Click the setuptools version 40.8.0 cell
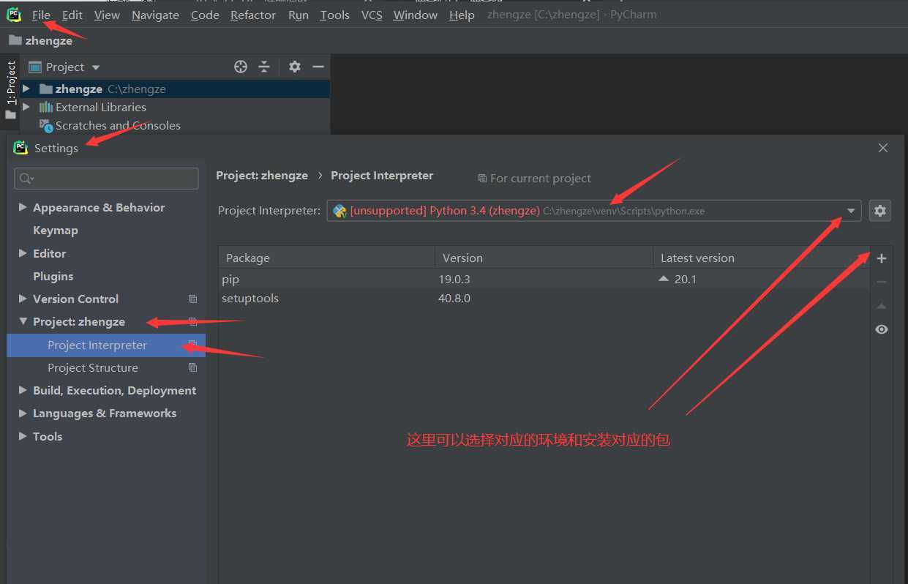908x584 pixels. coord(454,298)
